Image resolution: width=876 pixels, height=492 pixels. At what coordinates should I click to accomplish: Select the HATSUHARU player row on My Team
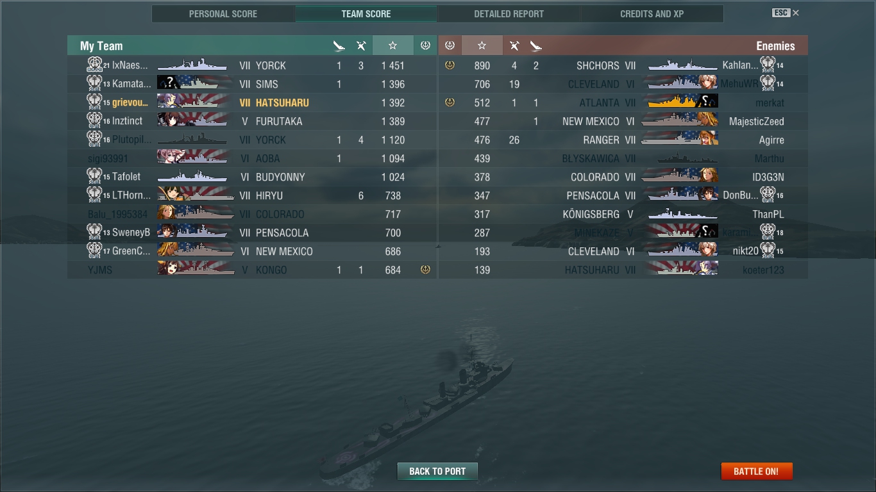point(252,102)
